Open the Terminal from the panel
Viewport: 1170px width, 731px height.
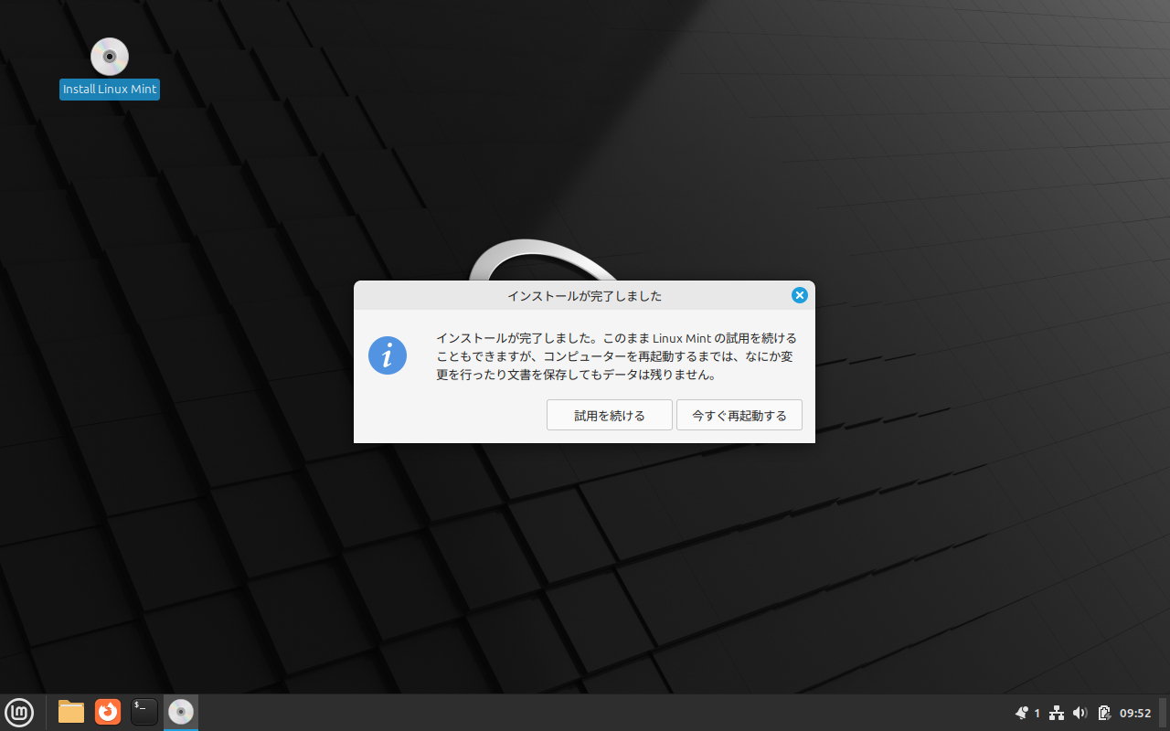tap(144, 711)
